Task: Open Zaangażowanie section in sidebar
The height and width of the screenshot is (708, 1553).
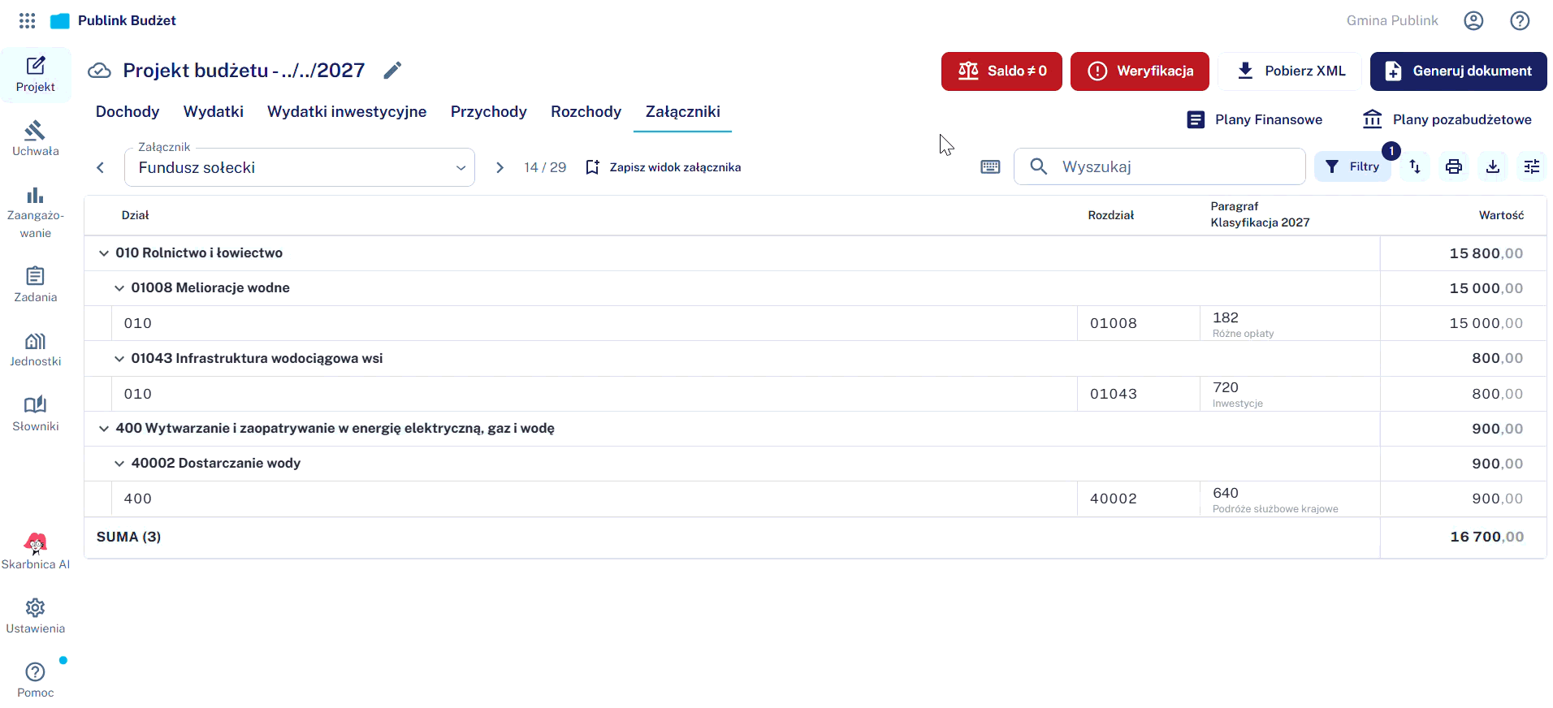Action: click(x=36, y=213)
